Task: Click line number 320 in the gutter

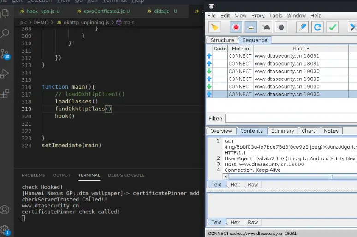Action: click(x=26, y=116)
